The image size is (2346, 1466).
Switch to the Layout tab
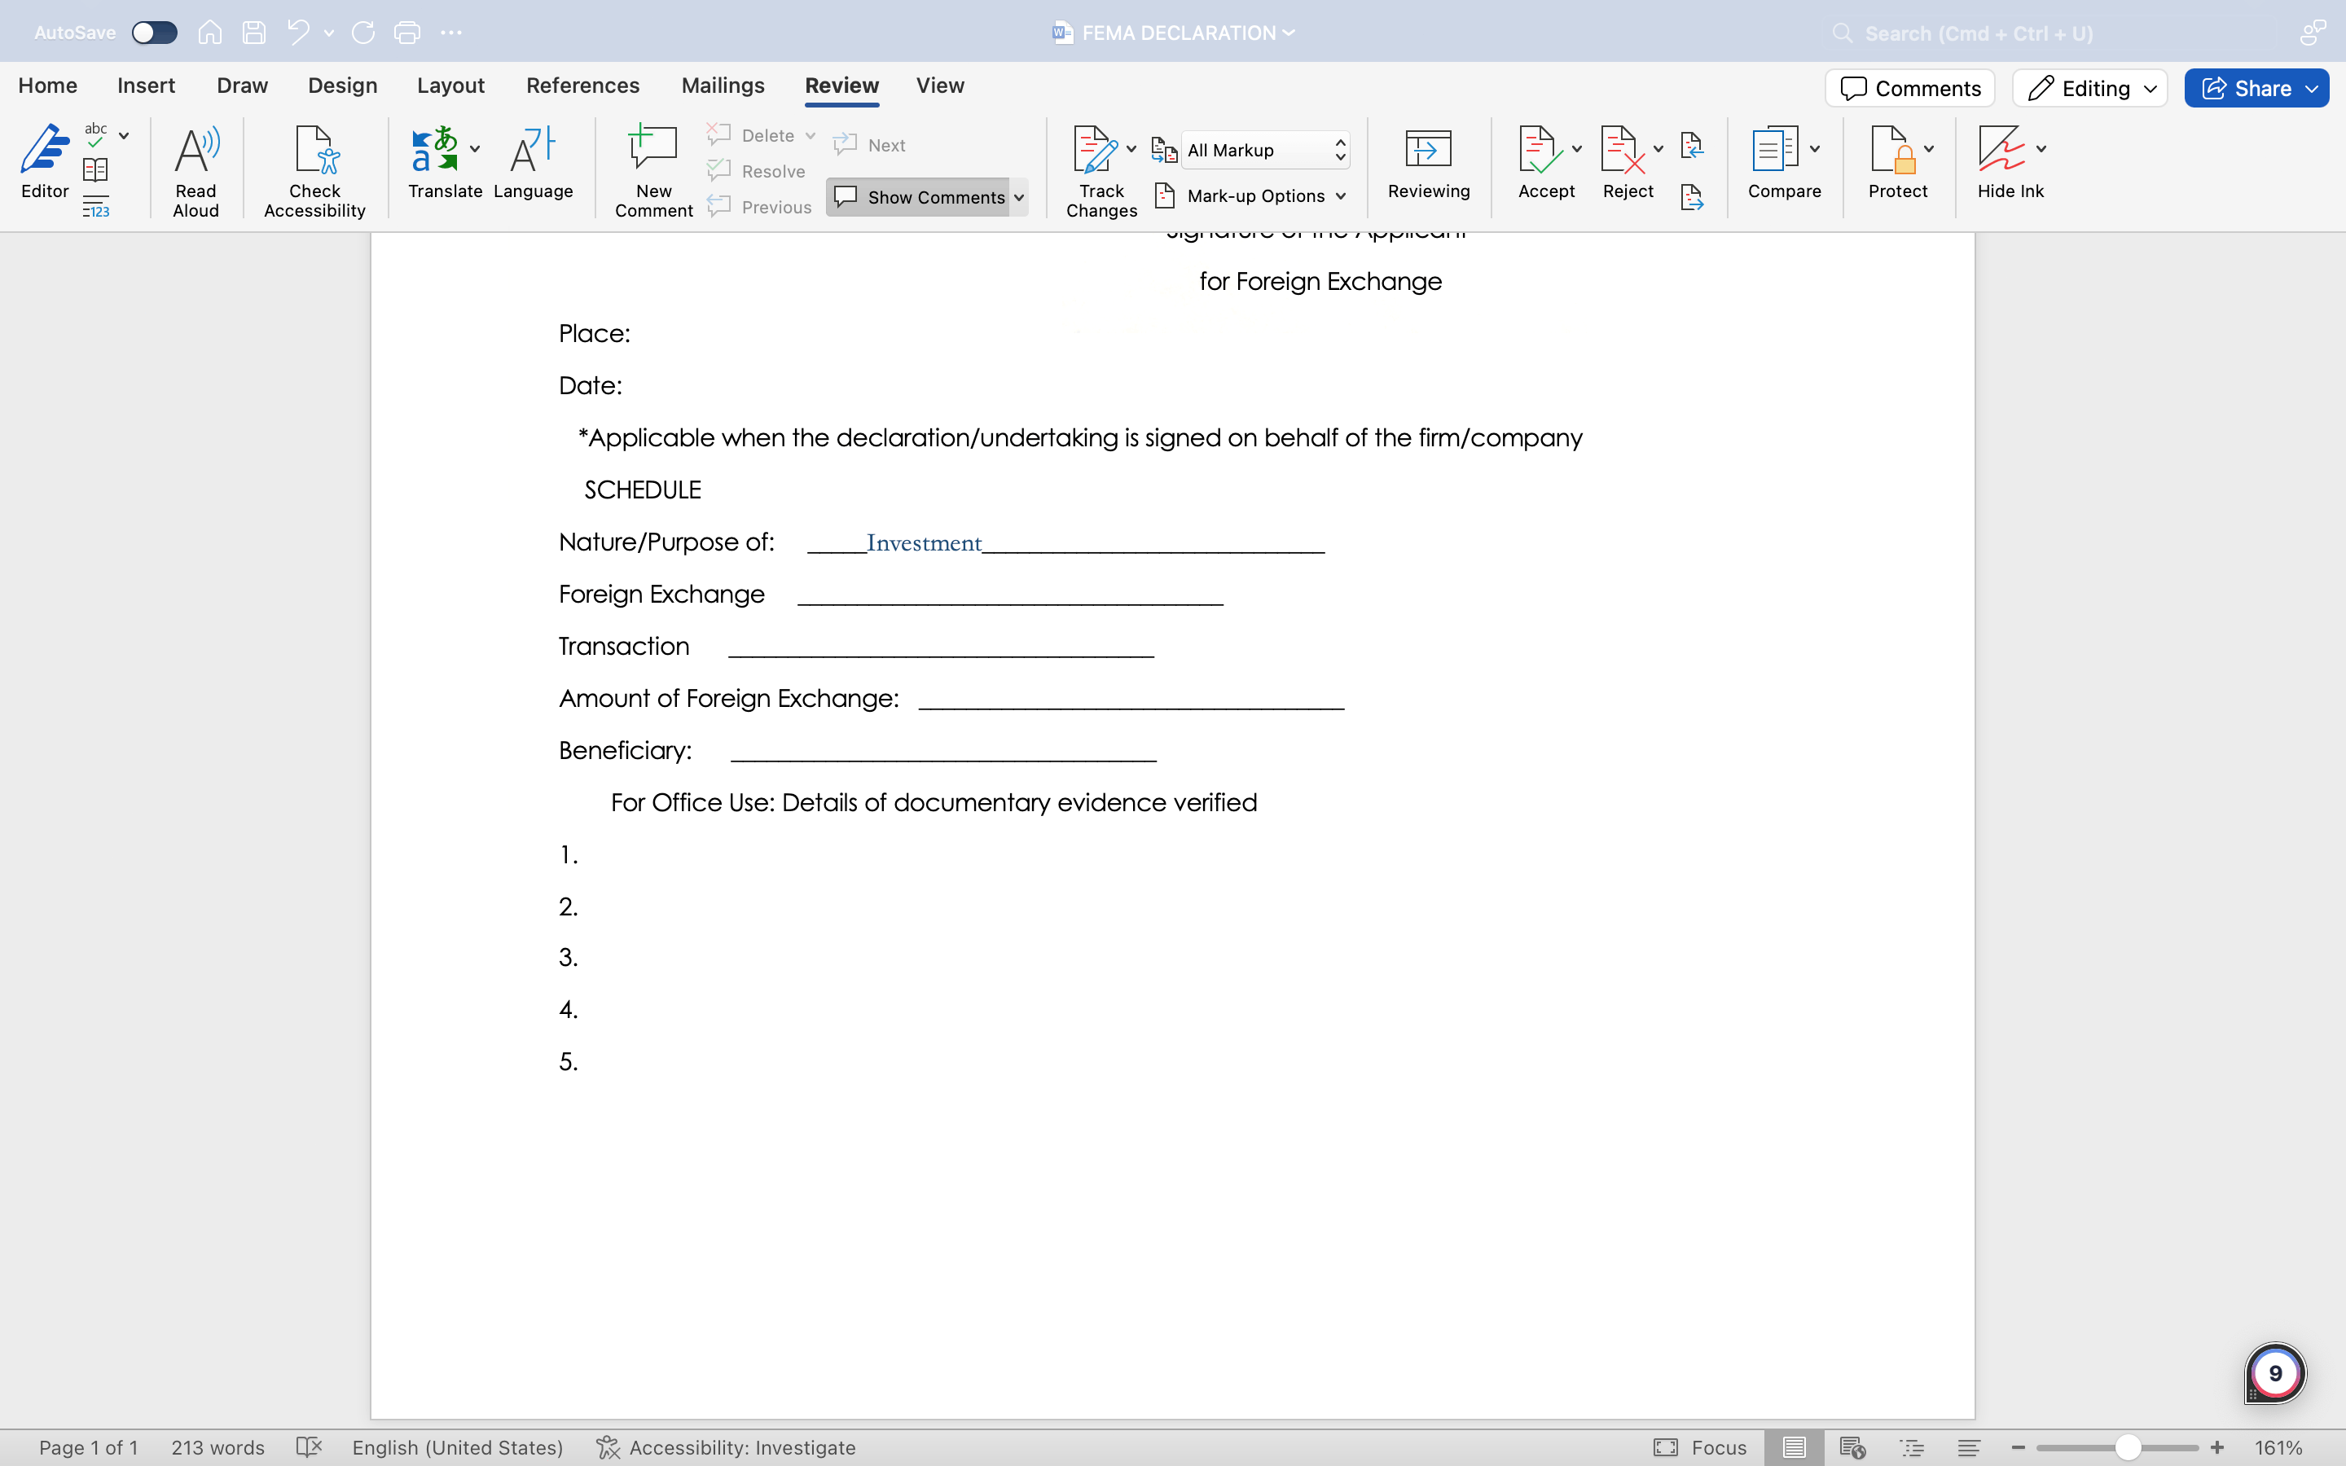point(450,86)
